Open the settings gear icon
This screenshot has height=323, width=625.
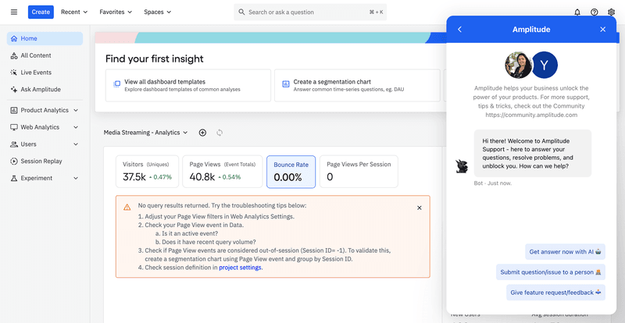click(611, 12)
